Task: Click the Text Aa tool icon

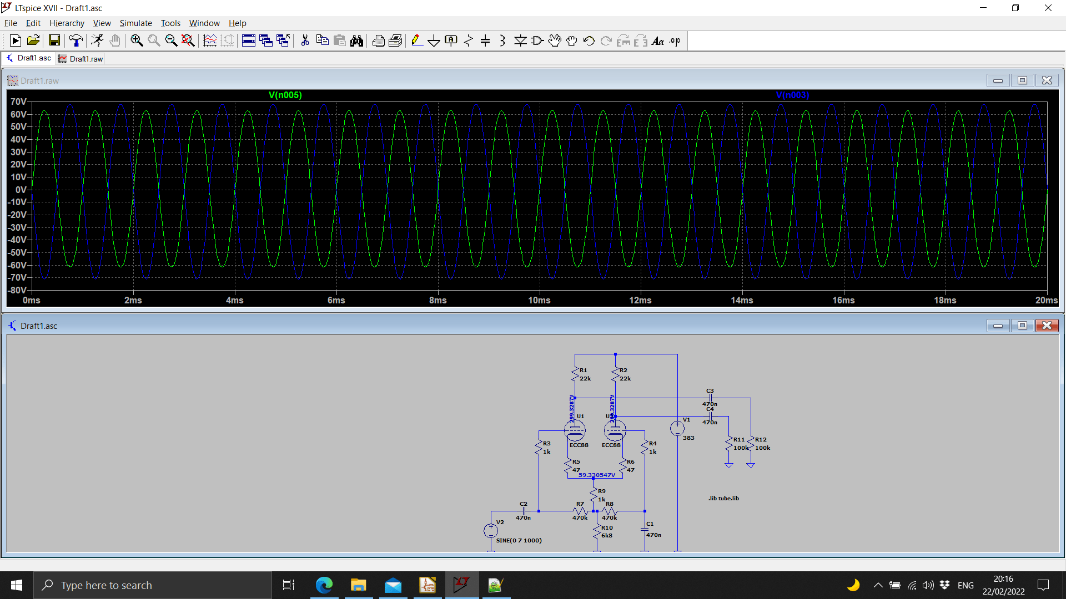Action: 658,40
